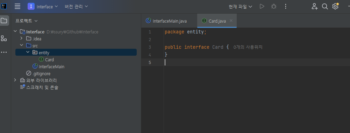
Task: Click the interface keyword on line 3
Action: (x=197, y=47)
